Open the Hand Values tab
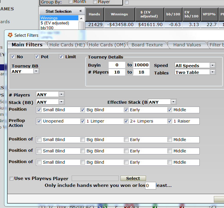The image size is (224, 208). (187, 45)
